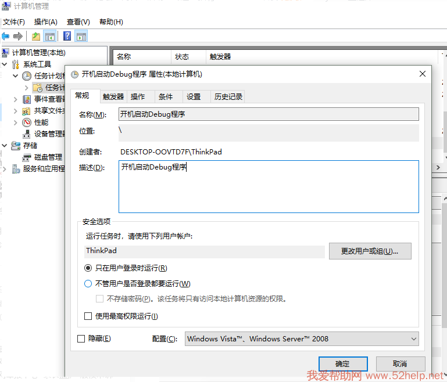Screen dimensions: 447x382
Task: Choose 不管用户是否登录都要运行 radio option
Action: [88, 284]
